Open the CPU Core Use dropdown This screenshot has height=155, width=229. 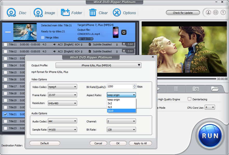(210, 108)
